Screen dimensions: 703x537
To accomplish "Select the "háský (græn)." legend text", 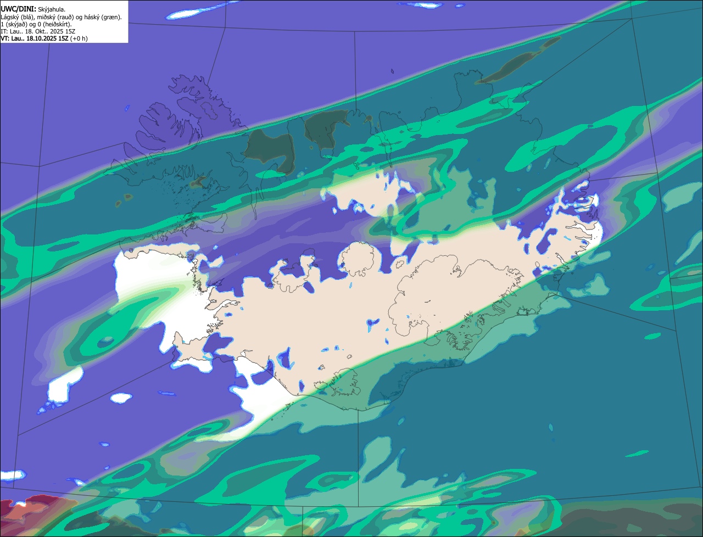I will [x=103, y=17].
